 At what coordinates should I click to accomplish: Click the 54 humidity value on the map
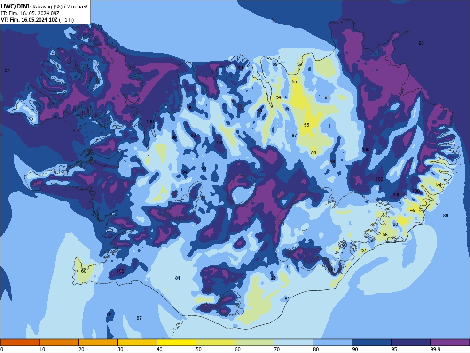[279, 97]
